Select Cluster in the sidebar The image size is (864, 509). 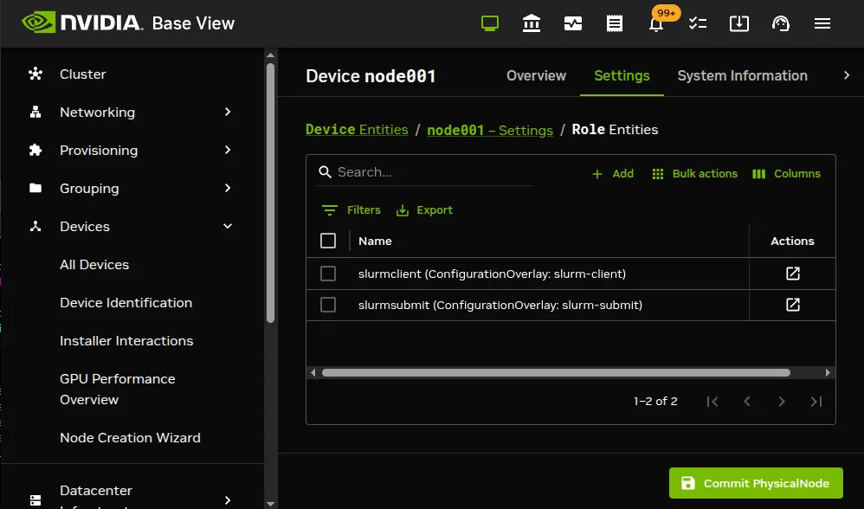click(82, 74)
